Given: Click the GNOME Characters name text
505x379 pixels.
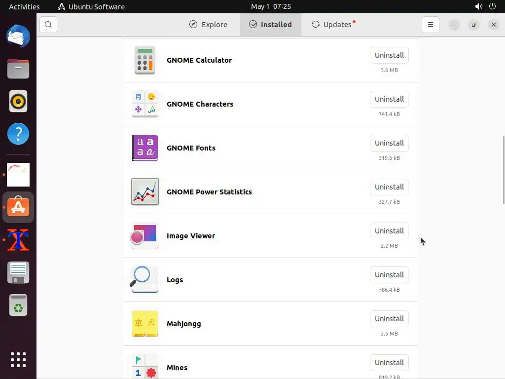Looking at the screenshot, I should coord(200,104).
